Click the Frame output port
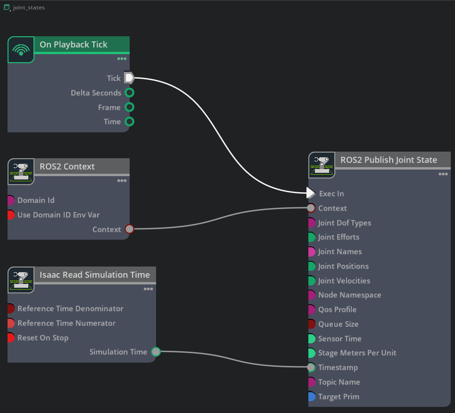The width and height of the screenshot is (455, 413). coord(129,107)
